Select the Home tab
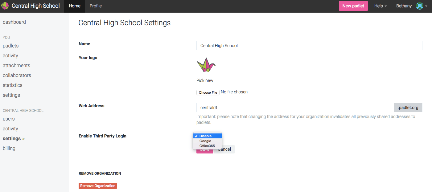Viewport: 432px width, 192px height. pos(74,6)
